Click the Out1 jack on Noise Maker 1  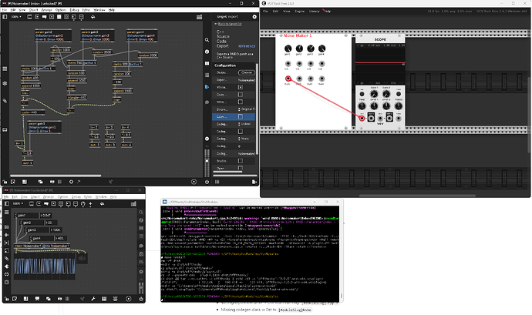point(288,79)
